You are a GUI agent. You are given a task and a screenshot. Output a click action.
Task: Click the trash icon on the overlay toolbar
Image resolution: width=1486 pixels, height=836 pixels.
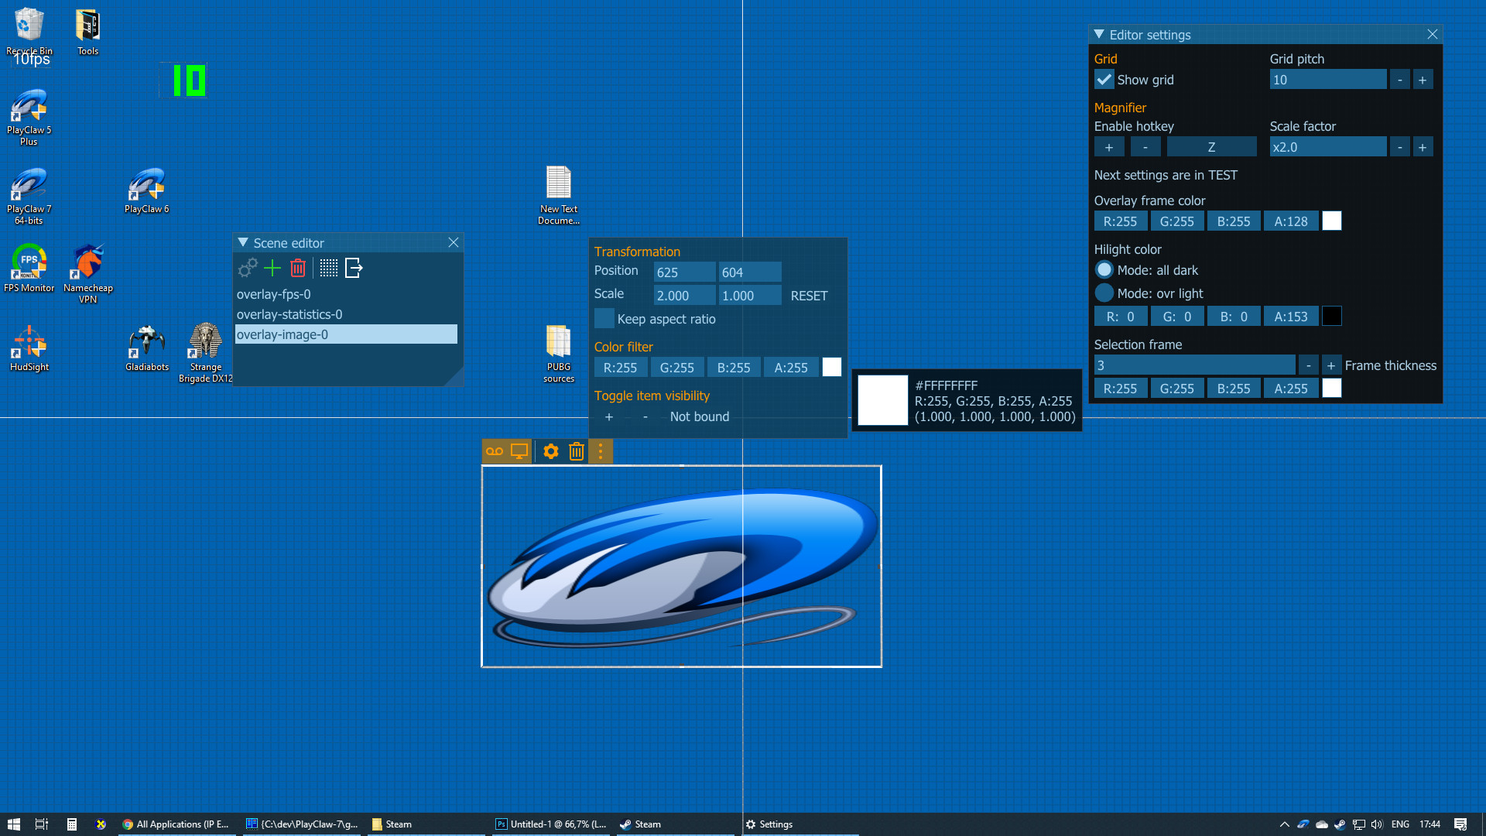[x=576, y=451]
